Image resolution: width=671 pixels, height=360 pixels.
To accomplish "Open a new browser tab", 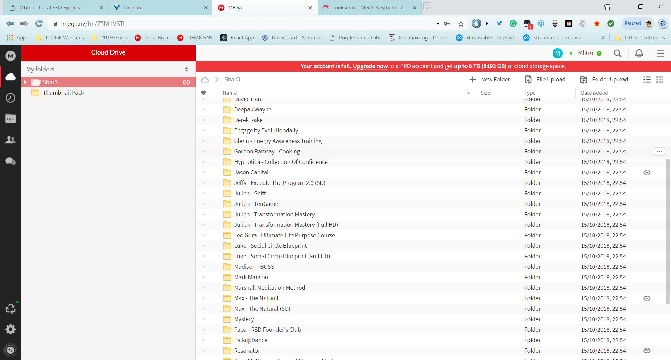I will [x=427, y=7].
